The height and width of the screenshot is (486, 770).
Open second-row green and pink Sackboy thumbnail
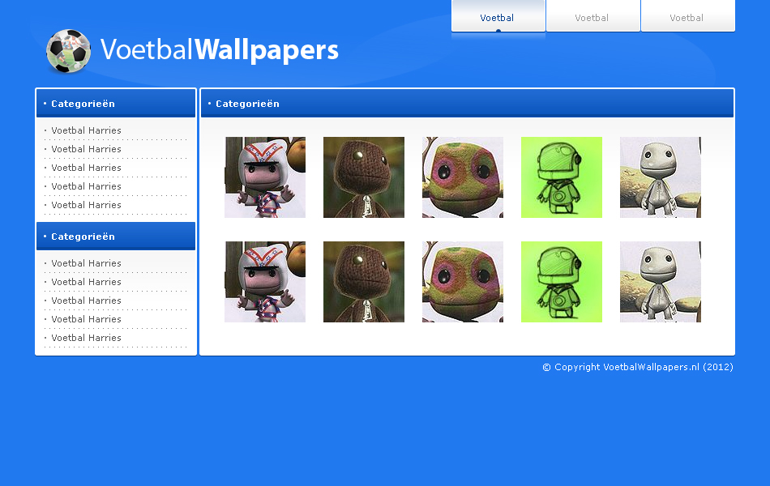pyautogui.click(x=463, y=282)
